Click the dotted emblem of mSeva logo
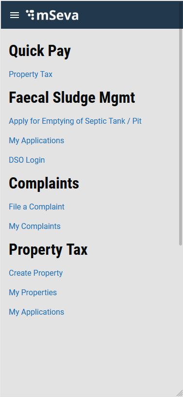183x397 pixels. coord(30,15)
